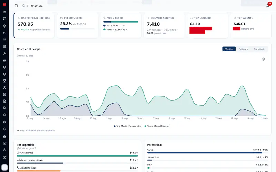Click the users icon beside Top Agente
Image resolution: width=276 pixels, height=172 pixels.
(x=235, y=18)
